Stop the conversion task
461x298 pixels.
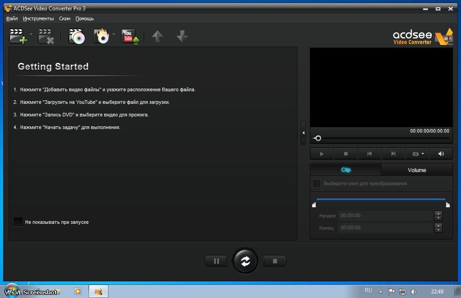(x=275, y=261)
